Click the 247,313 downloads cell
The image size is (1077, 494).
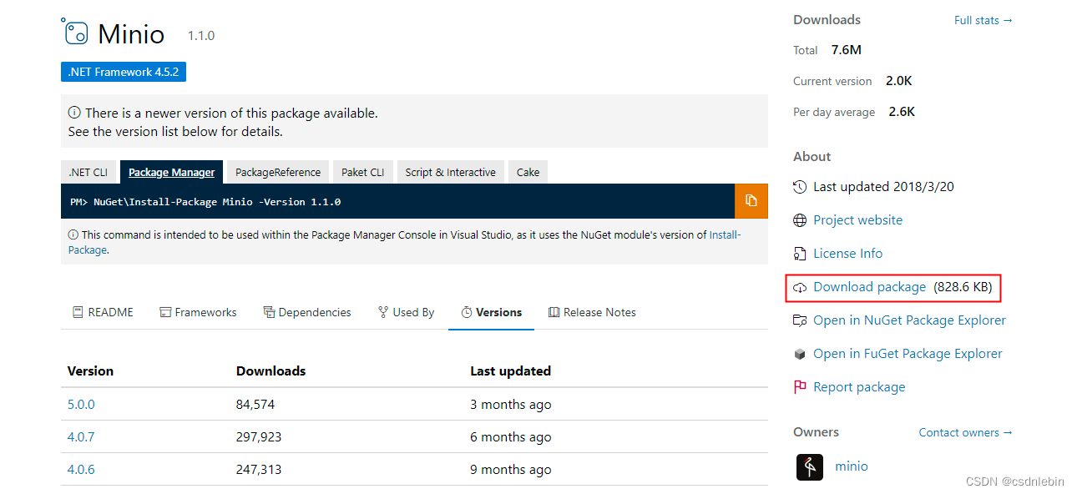(259, 469)
